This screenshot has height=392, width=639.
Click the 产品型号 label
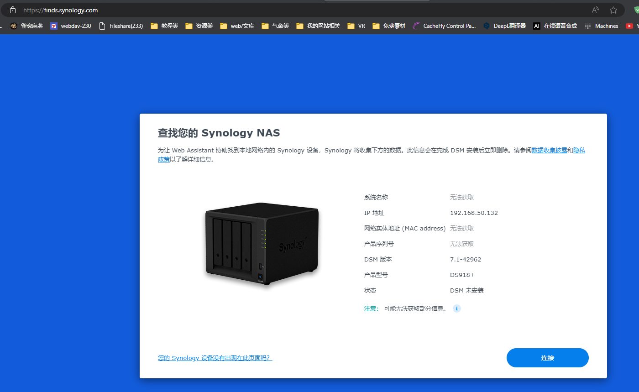pyautogui.click(x=376, y=275)
